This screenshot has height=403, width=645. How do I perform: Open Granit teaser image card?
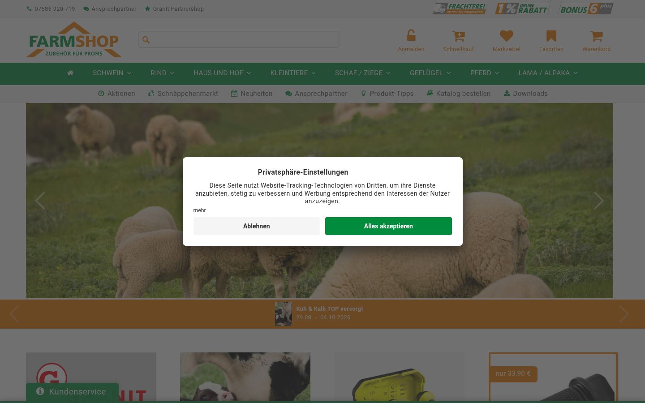click(x=91, y=377)
